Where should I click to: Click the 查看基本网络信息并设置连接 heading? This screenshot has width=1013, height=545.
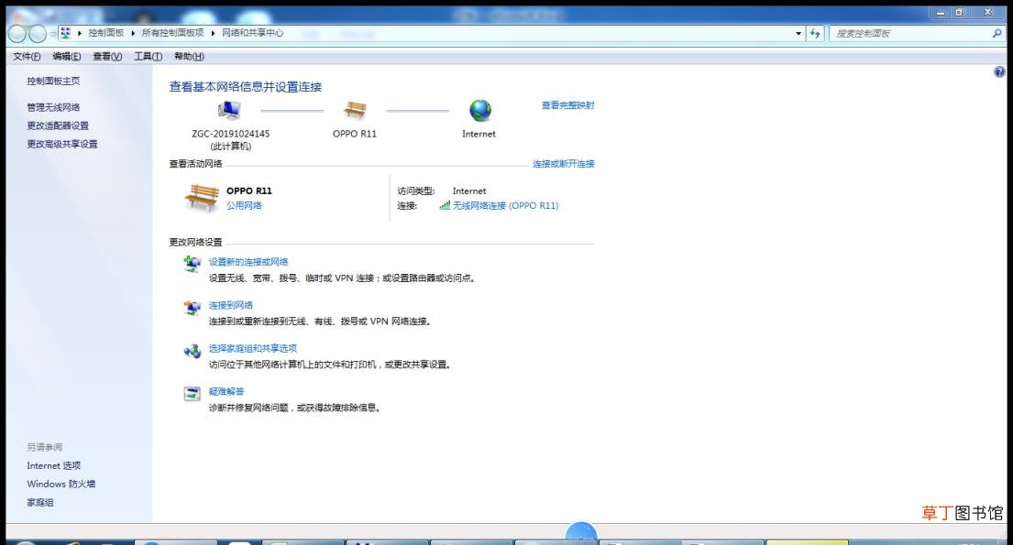[246, 86]
